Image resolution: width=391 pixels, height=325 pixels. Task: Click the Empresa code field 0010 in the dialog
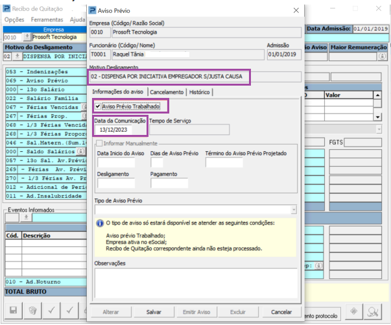(100, 32)
